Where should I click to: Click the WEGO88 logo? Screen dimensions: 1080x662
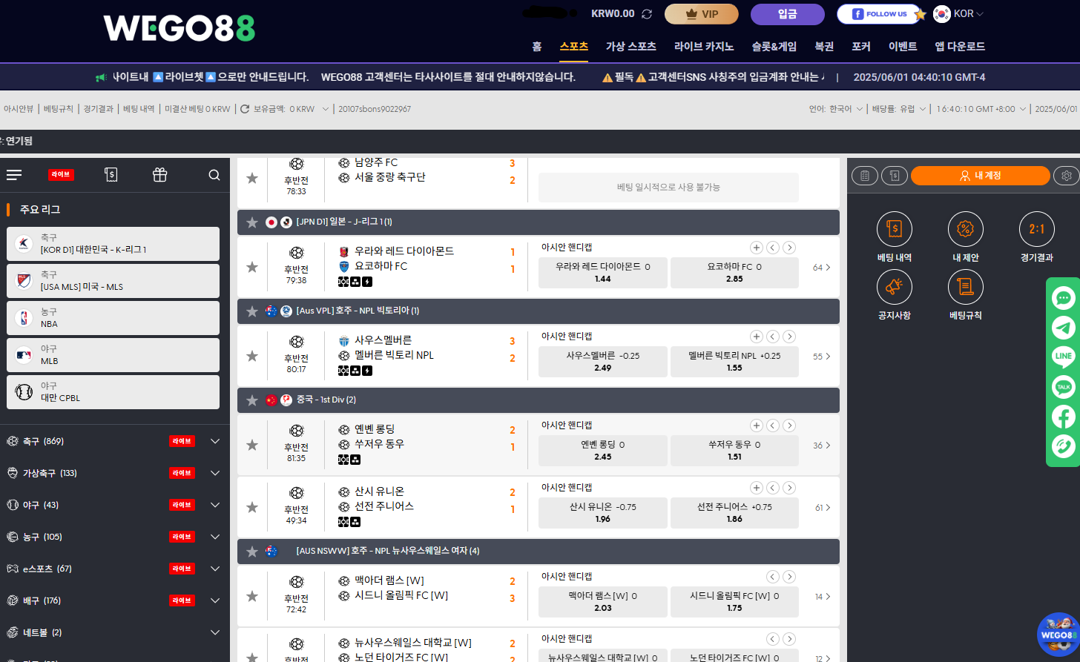(x=179, y=28)
